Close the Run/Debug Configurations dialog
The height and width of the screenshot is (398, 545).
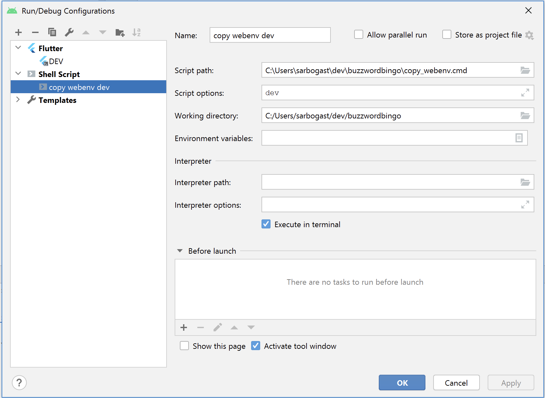pos(528,11)
